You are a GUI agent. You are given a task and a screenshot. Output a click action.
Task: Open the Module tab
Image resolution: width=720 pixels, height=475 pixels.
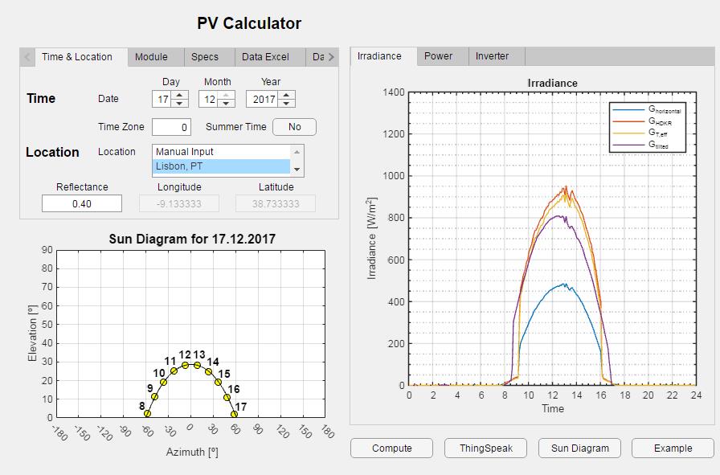coord(151,57)
